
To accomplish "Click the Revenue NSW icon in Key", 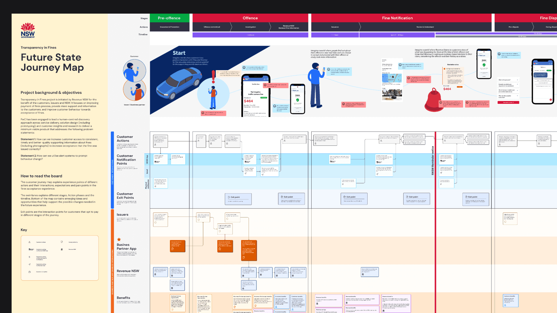I will tap(62, 249).
